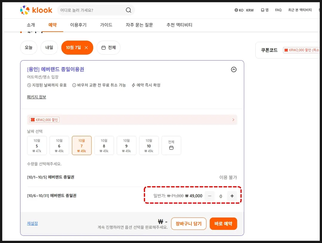This screenshot has height=243, width=322.
Task: Open the 가이드 tab
Action: [106, 25]
